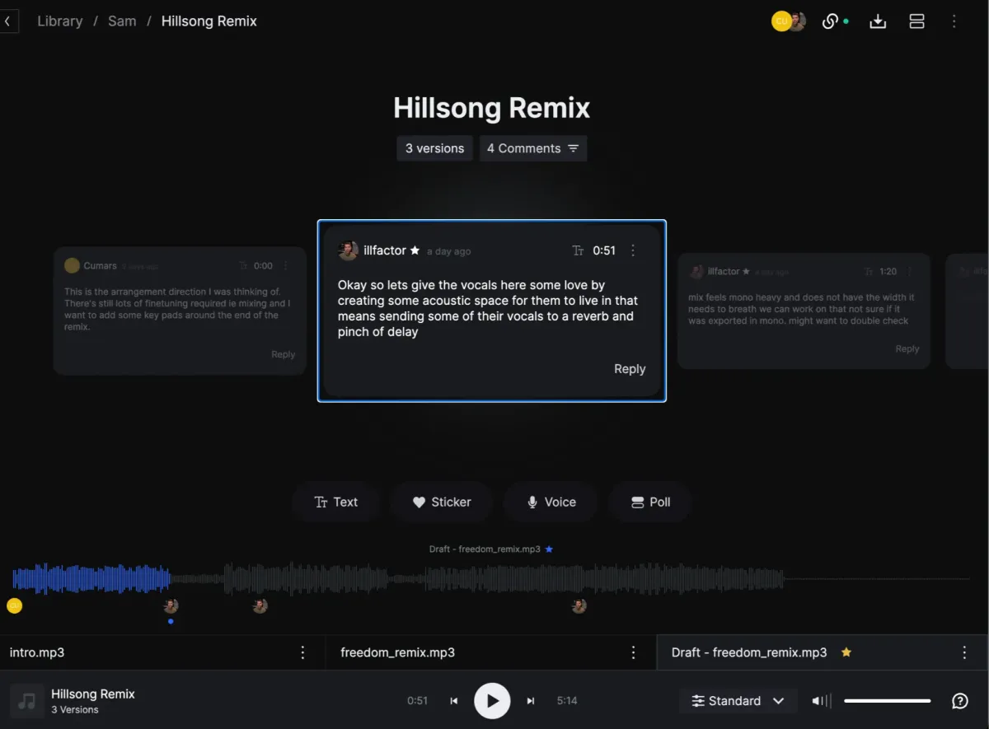Screen dimensions: 989x729
Task: Click the Hillsong Remix breadcrumb
Action: pyautogui.click(x=209, y=21)
